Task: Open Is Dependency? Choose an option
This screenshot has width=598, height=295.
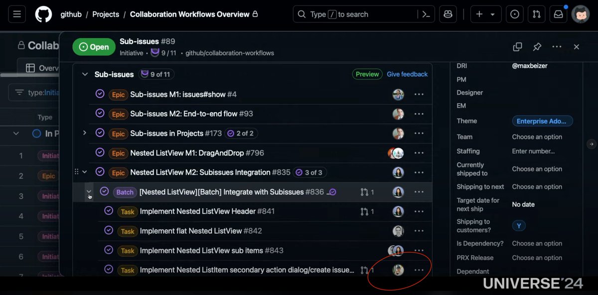Action: click(x=537, y=244)
